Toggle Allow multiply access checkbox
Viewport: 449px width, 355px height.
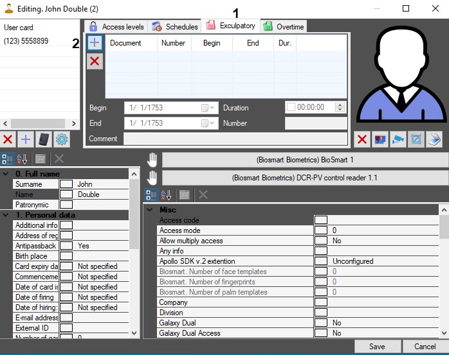pos(321,241)
